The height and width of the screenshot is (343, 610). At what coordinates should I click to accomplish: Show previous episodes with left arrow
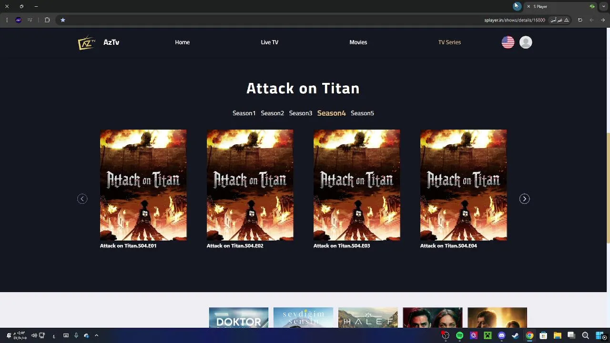coord(82,199)
